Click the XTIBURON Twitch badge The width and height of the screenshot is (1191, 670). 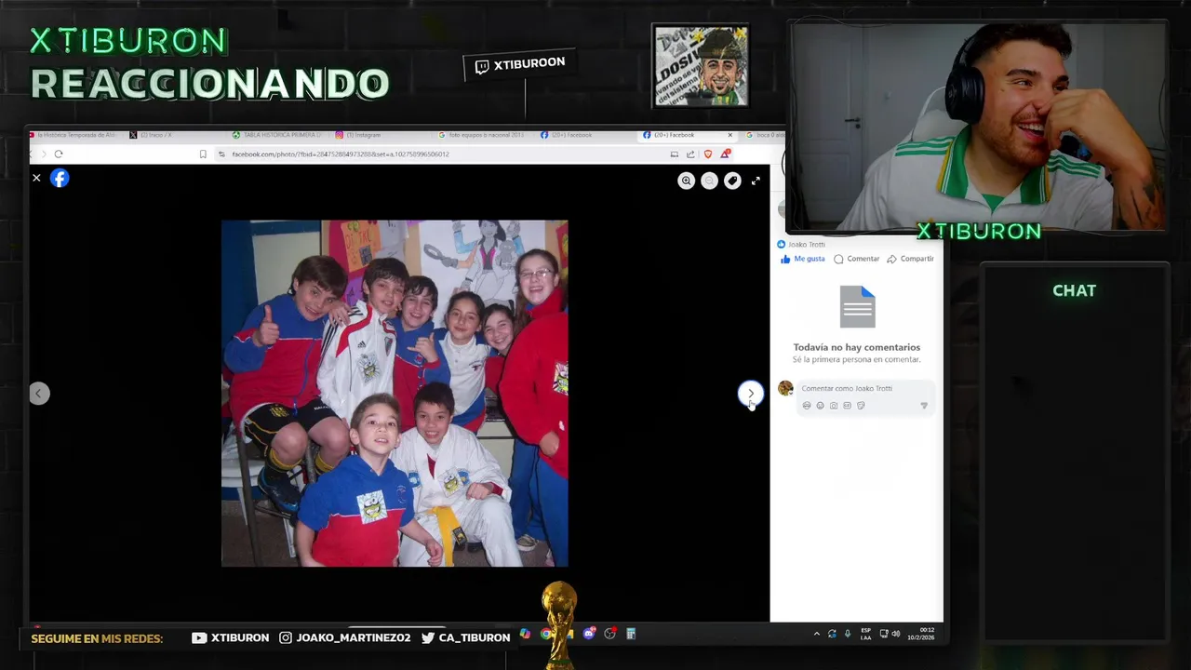click(519, 64)
